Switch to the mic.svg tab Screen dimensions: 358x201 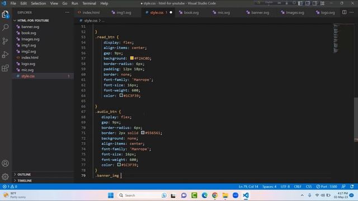[224, 12]
